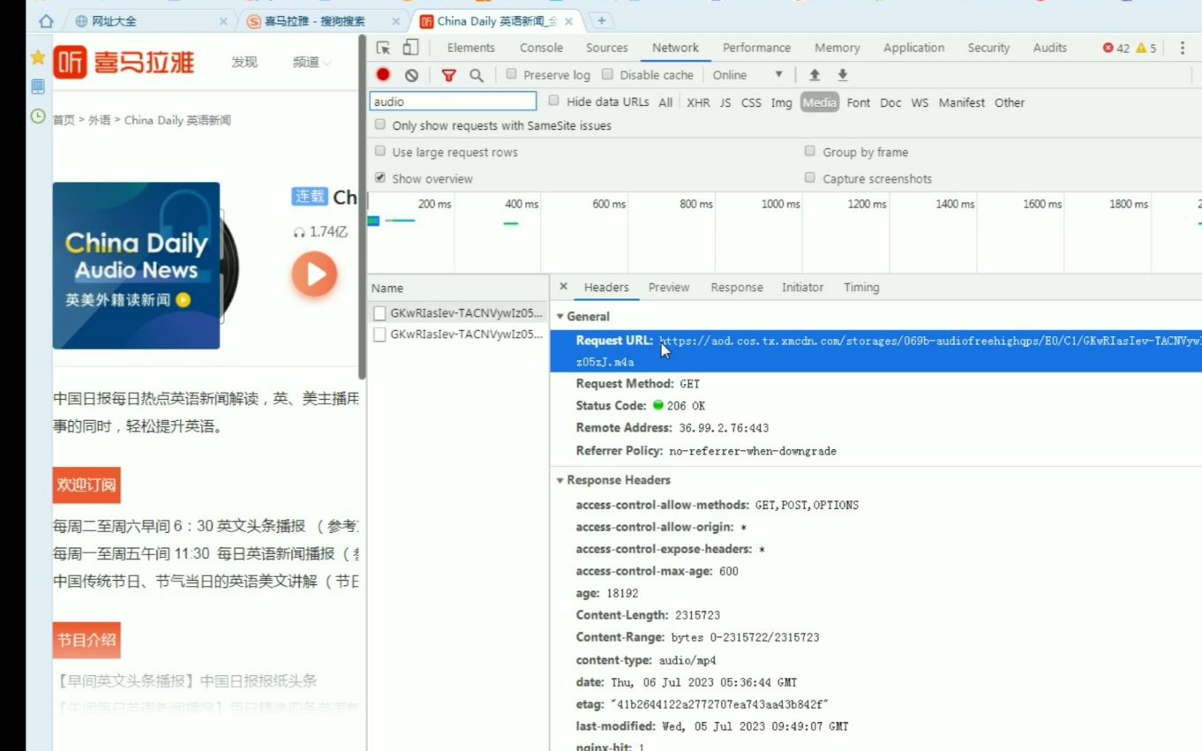The width and height of the screenshot is (1202, 751).
Task: Check Hide data URLs option
Action: coord(554,101)
